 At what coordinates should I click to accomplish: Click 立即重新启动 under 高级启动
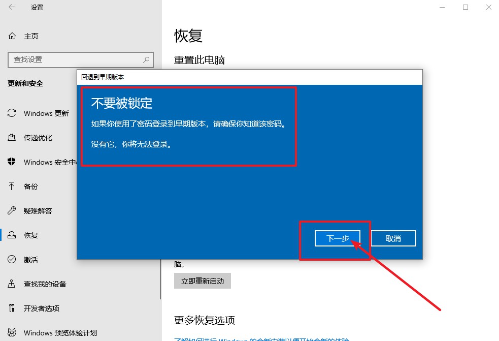[x=202, y=281]
